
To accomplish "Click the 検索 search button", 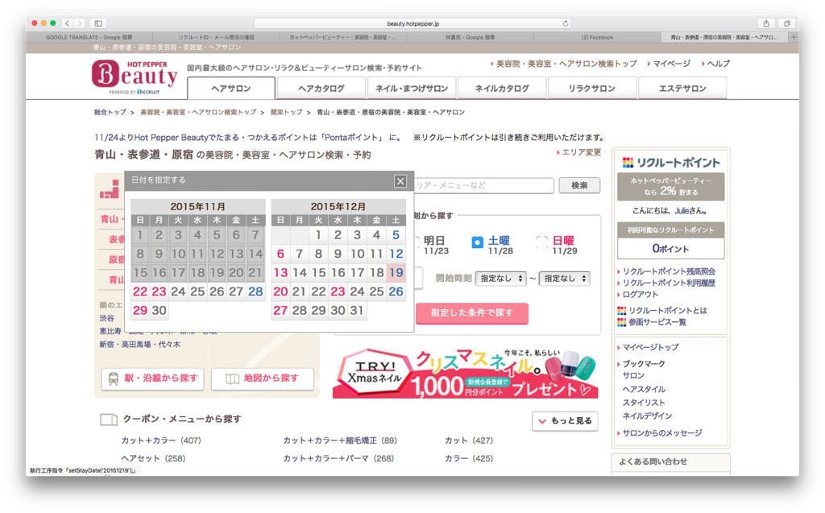I will 579,185.
